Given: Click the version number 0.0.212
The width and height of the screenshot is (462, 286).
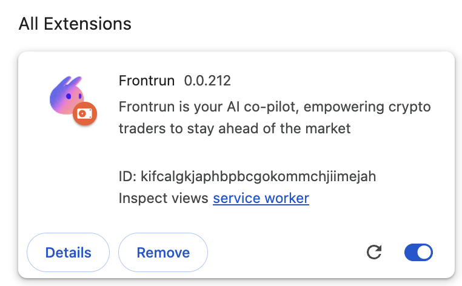Looking at the screenshot, I should click(x=207, y=81).
